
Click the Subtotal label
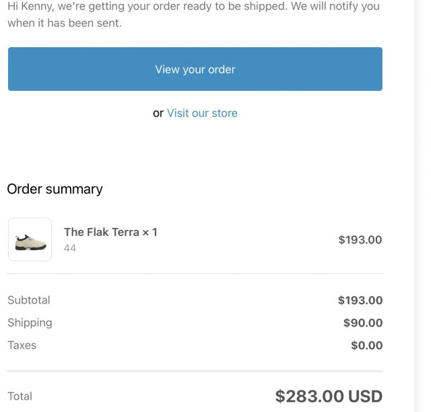click(29, 300)
